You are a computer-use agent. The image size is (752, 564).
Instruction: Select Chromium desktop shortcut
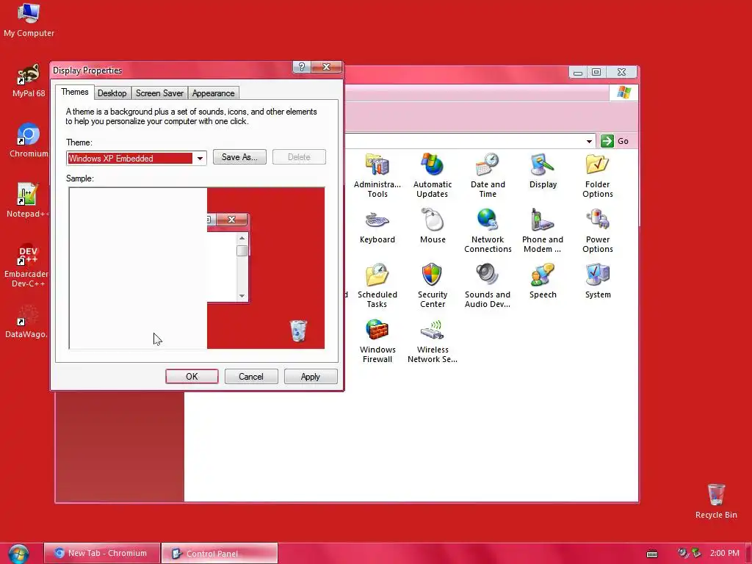tap(29, 140)
